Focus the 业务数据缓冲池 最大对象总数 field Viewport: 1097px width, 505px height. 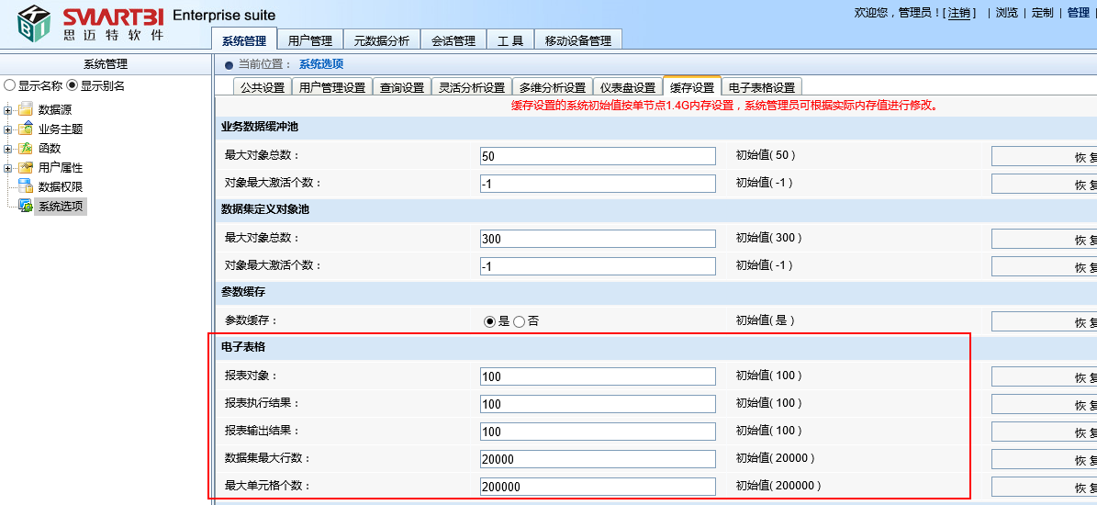click(599, 156)
